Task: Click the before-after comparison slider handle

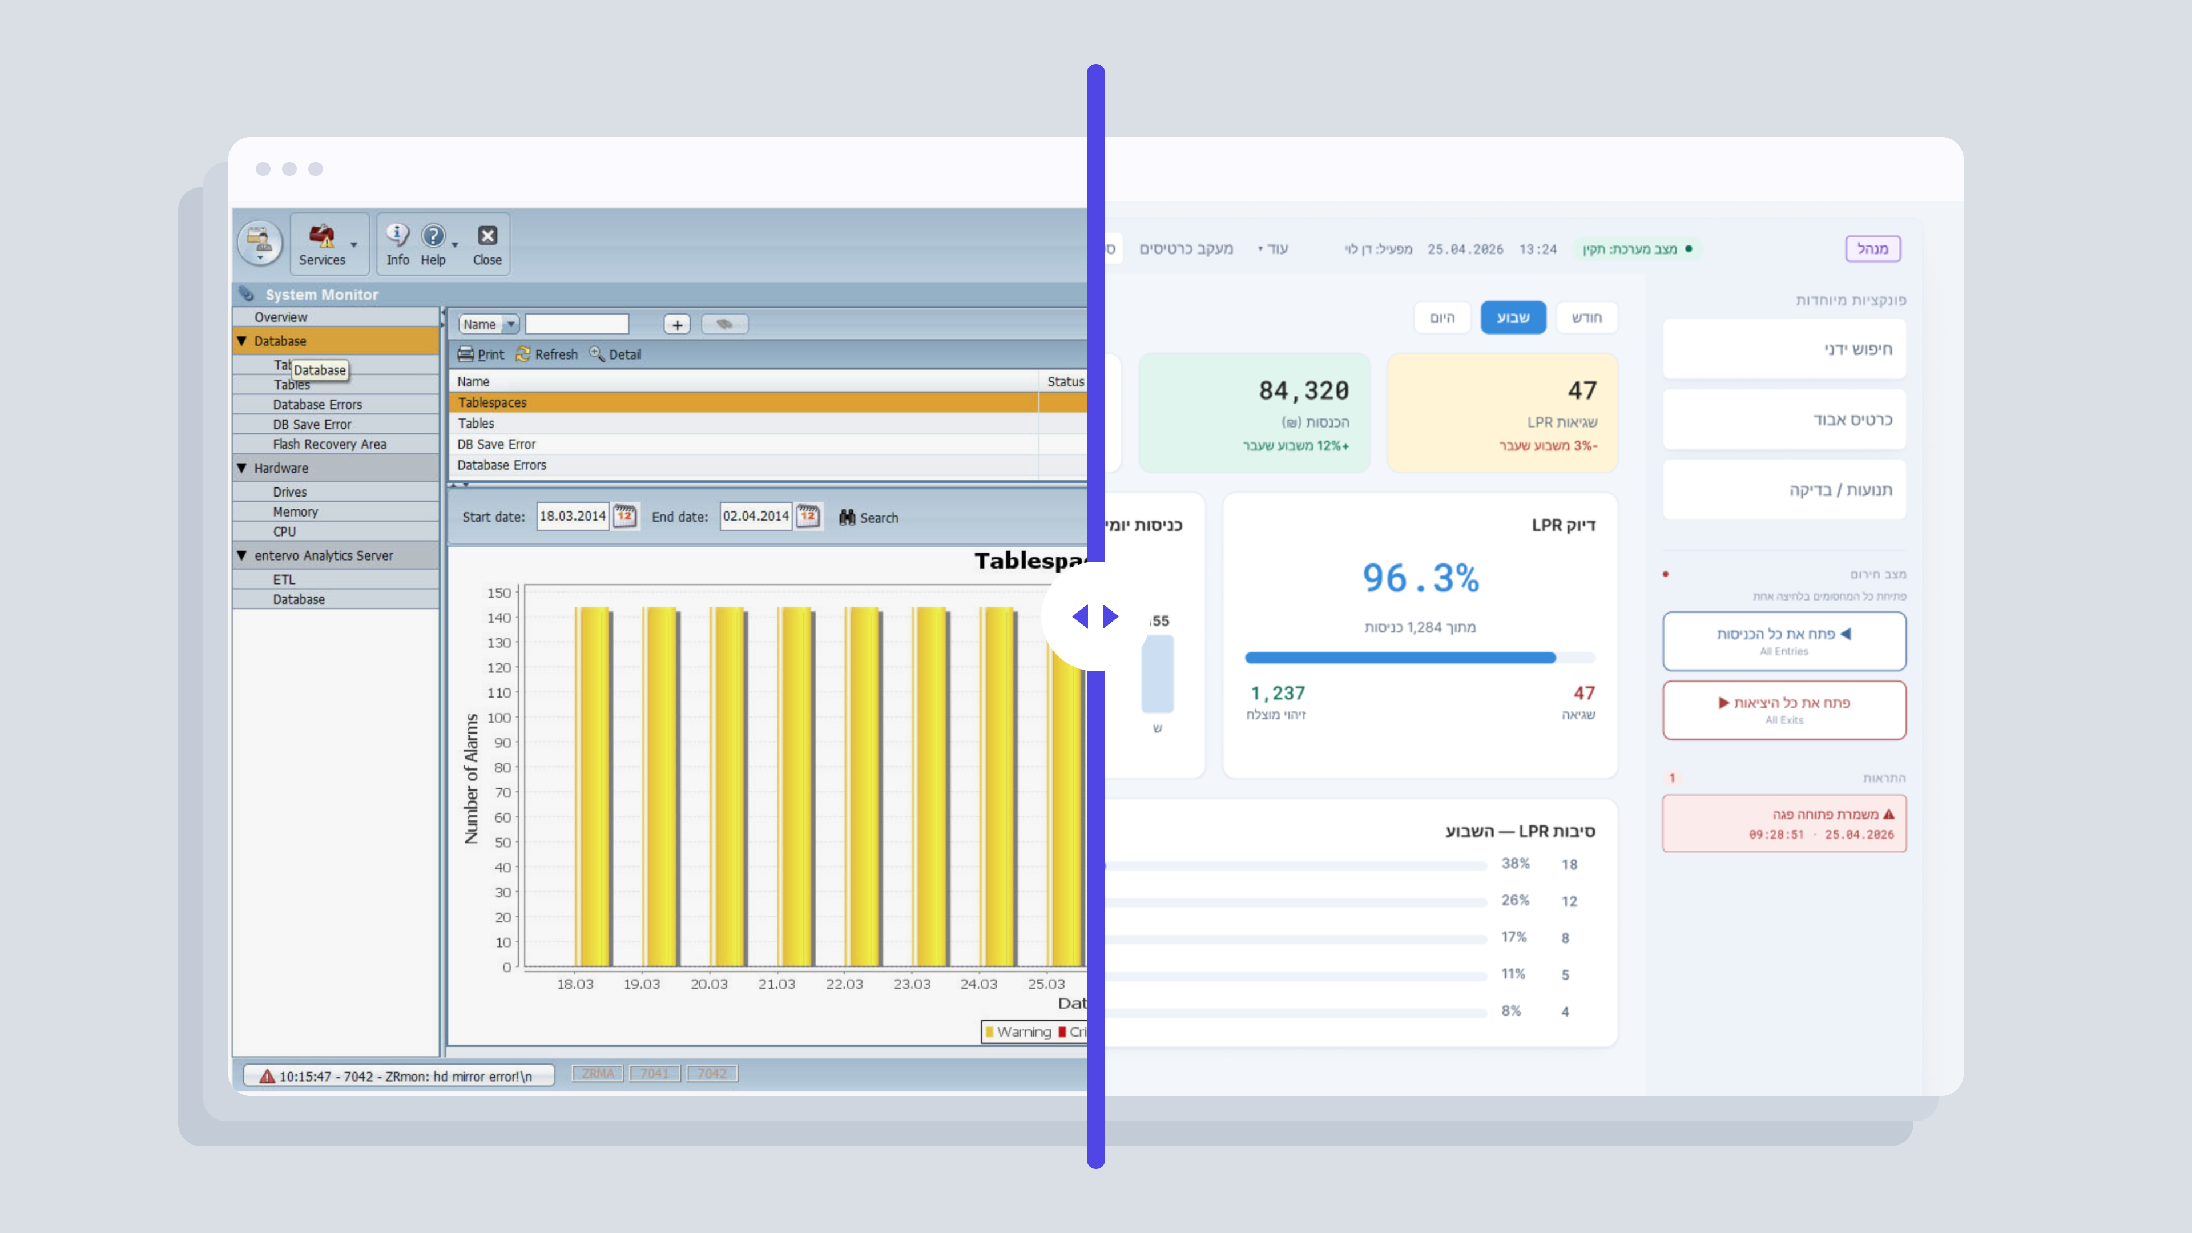Action: click(x=1096, y=616)
